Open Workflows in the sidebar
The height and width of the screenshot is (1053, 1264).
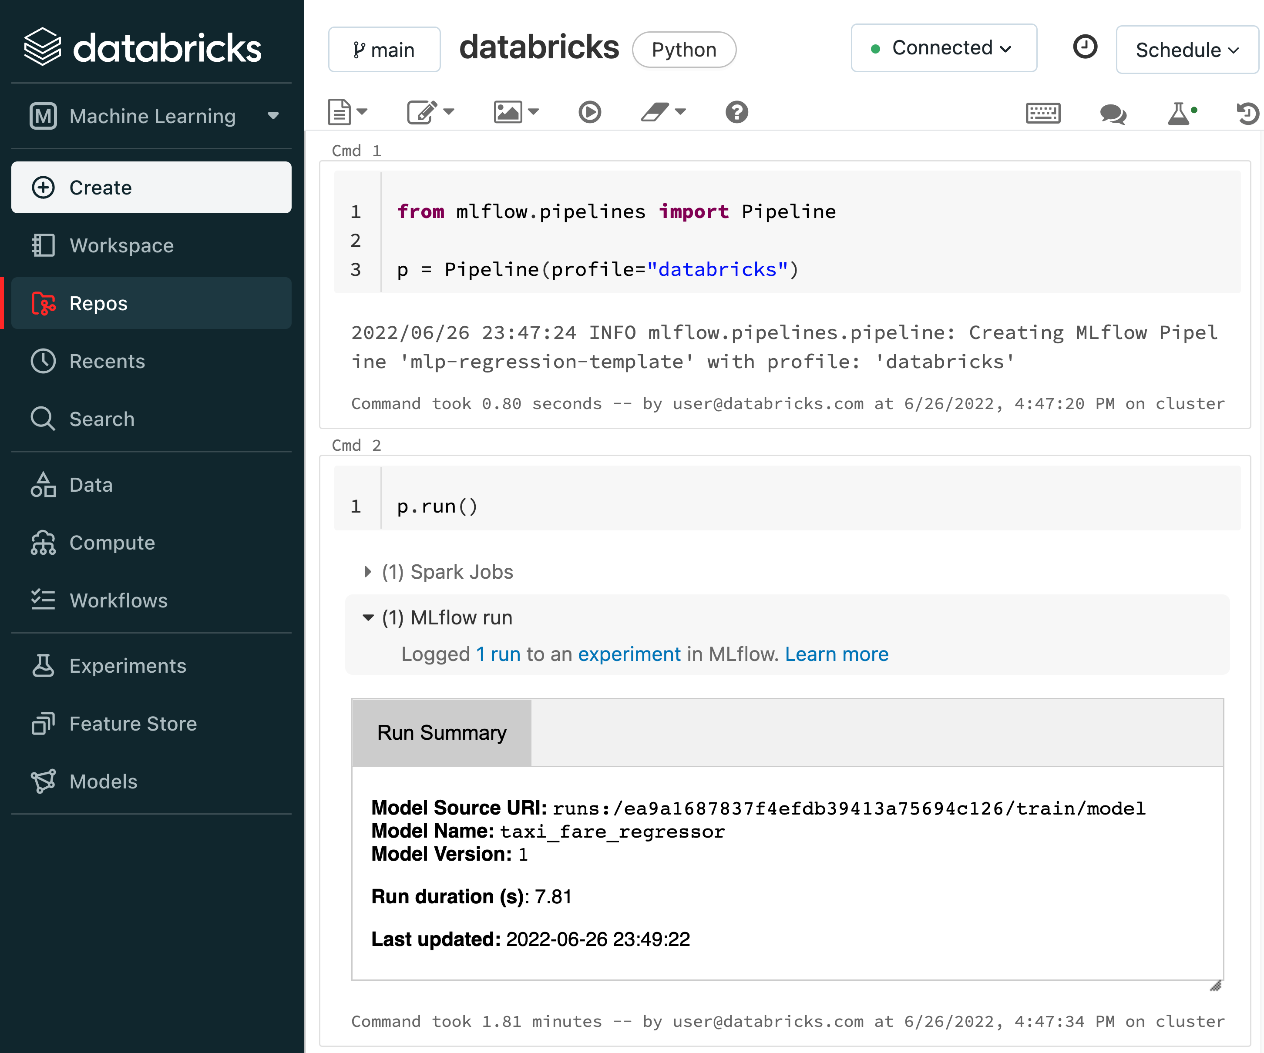tap(151, 600)
